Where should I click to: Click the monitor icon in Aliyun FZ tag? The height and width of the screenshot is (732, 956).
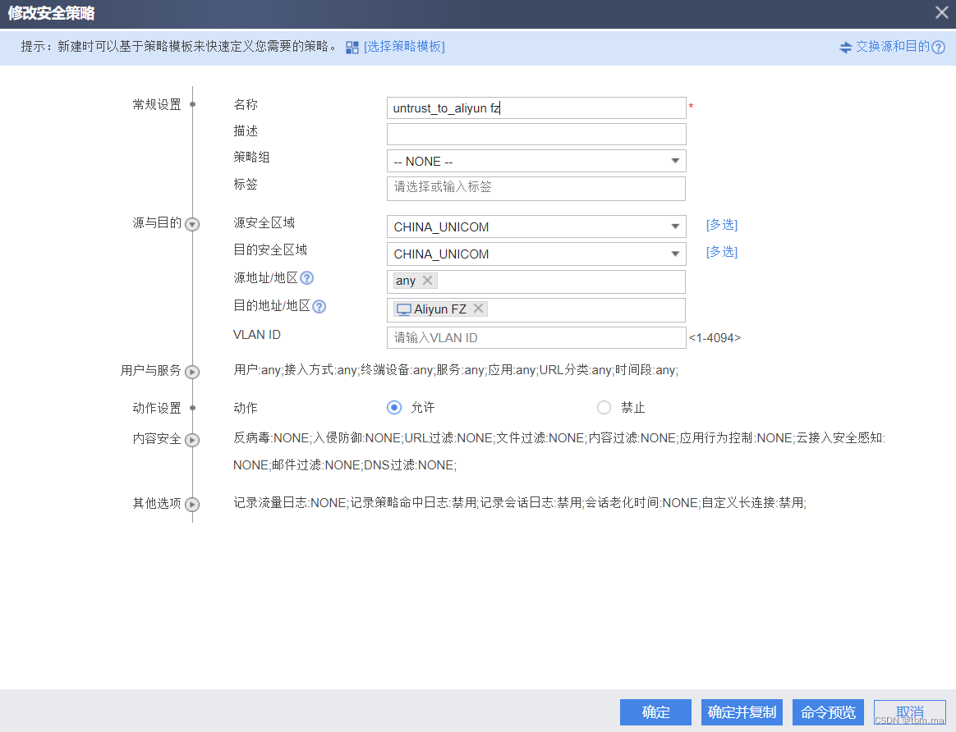403,309
